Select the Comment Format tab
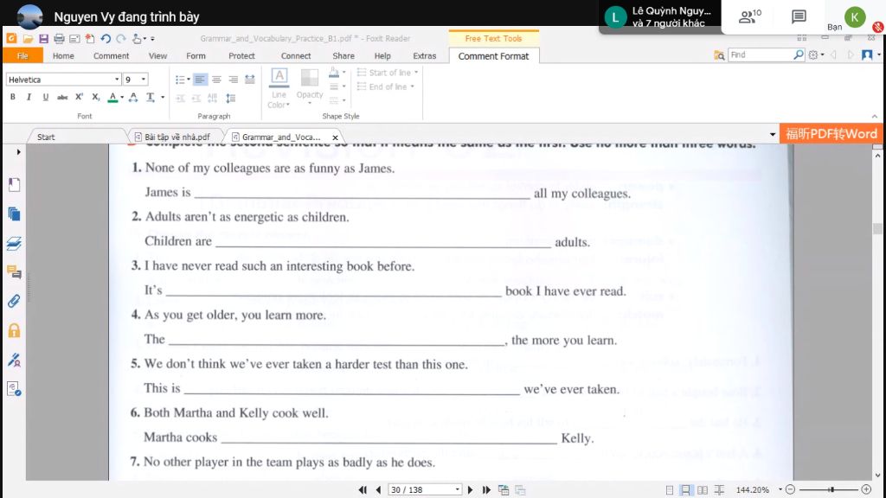The width and height of the screenshot is (886, 498). [x=494, y=56]
